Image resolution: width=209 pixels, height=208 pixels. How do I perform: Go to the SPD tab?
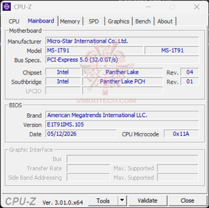(94, 21)
